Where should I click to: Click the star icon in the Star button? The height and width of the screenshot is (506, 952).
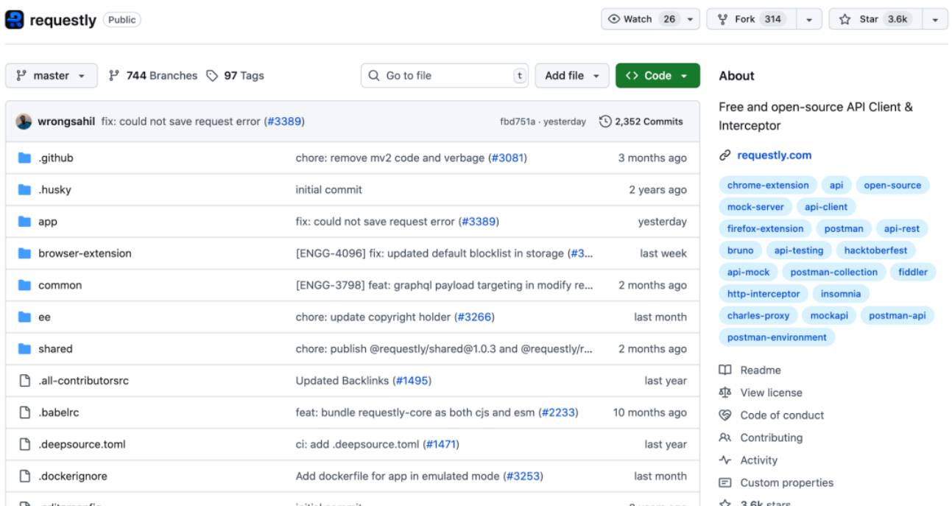pos(845,19)
